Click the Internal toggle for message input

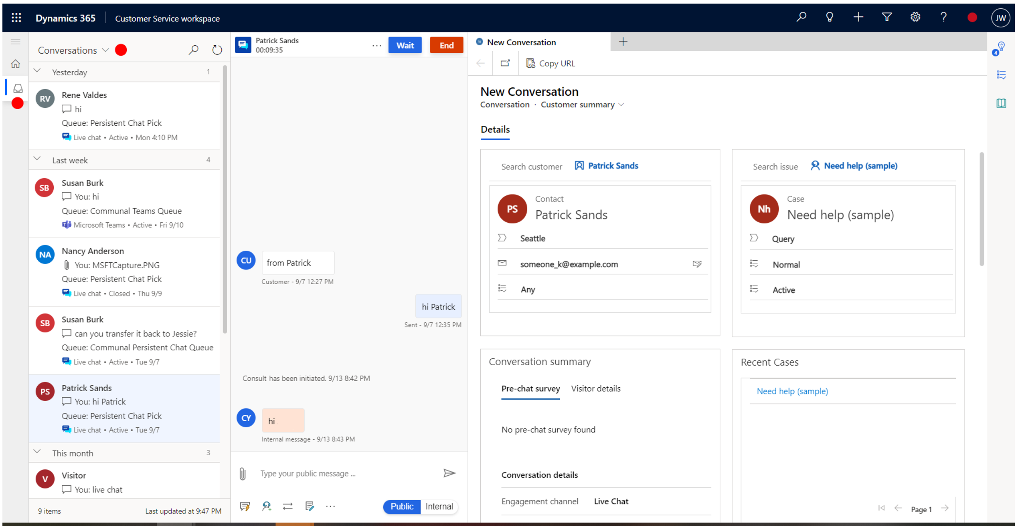[x=438, y=506]
